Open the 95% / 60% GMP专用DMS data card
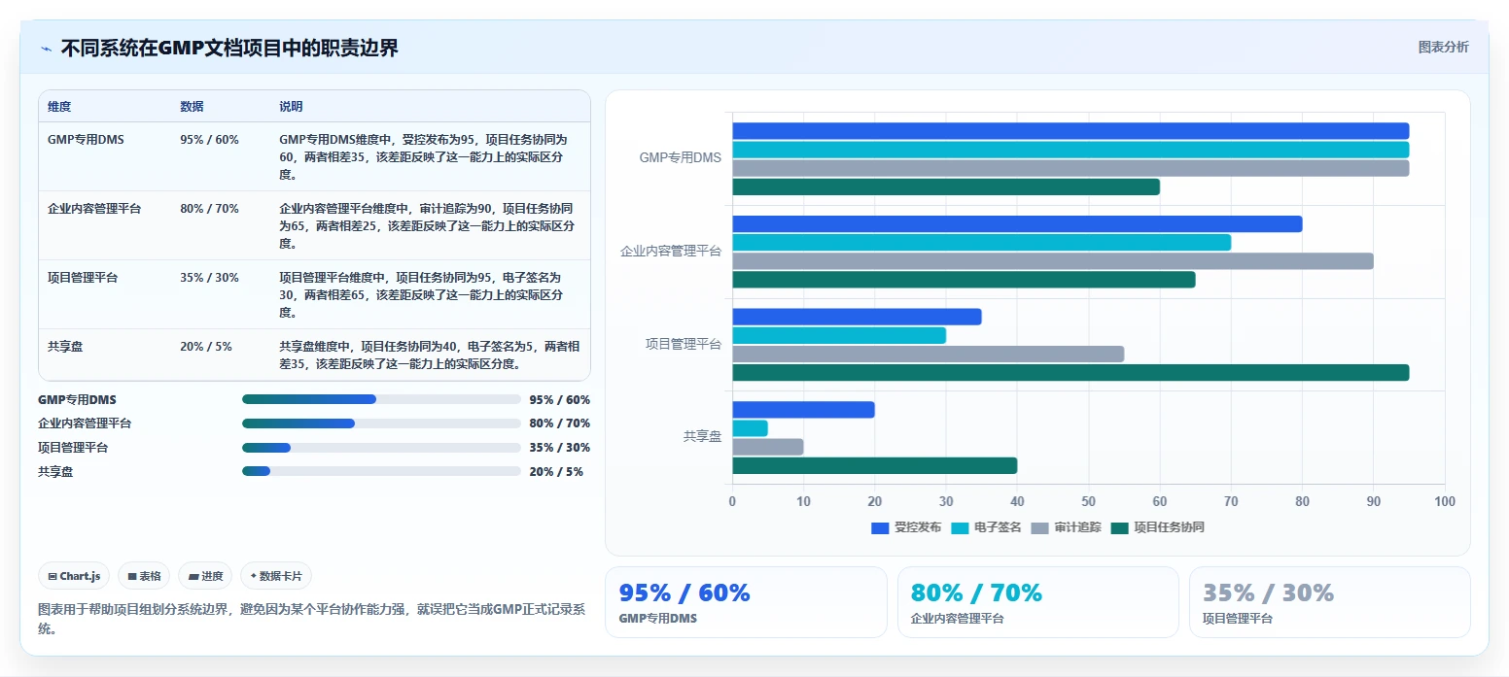This screenshot has width=1509, height=677. coord(746,602)
